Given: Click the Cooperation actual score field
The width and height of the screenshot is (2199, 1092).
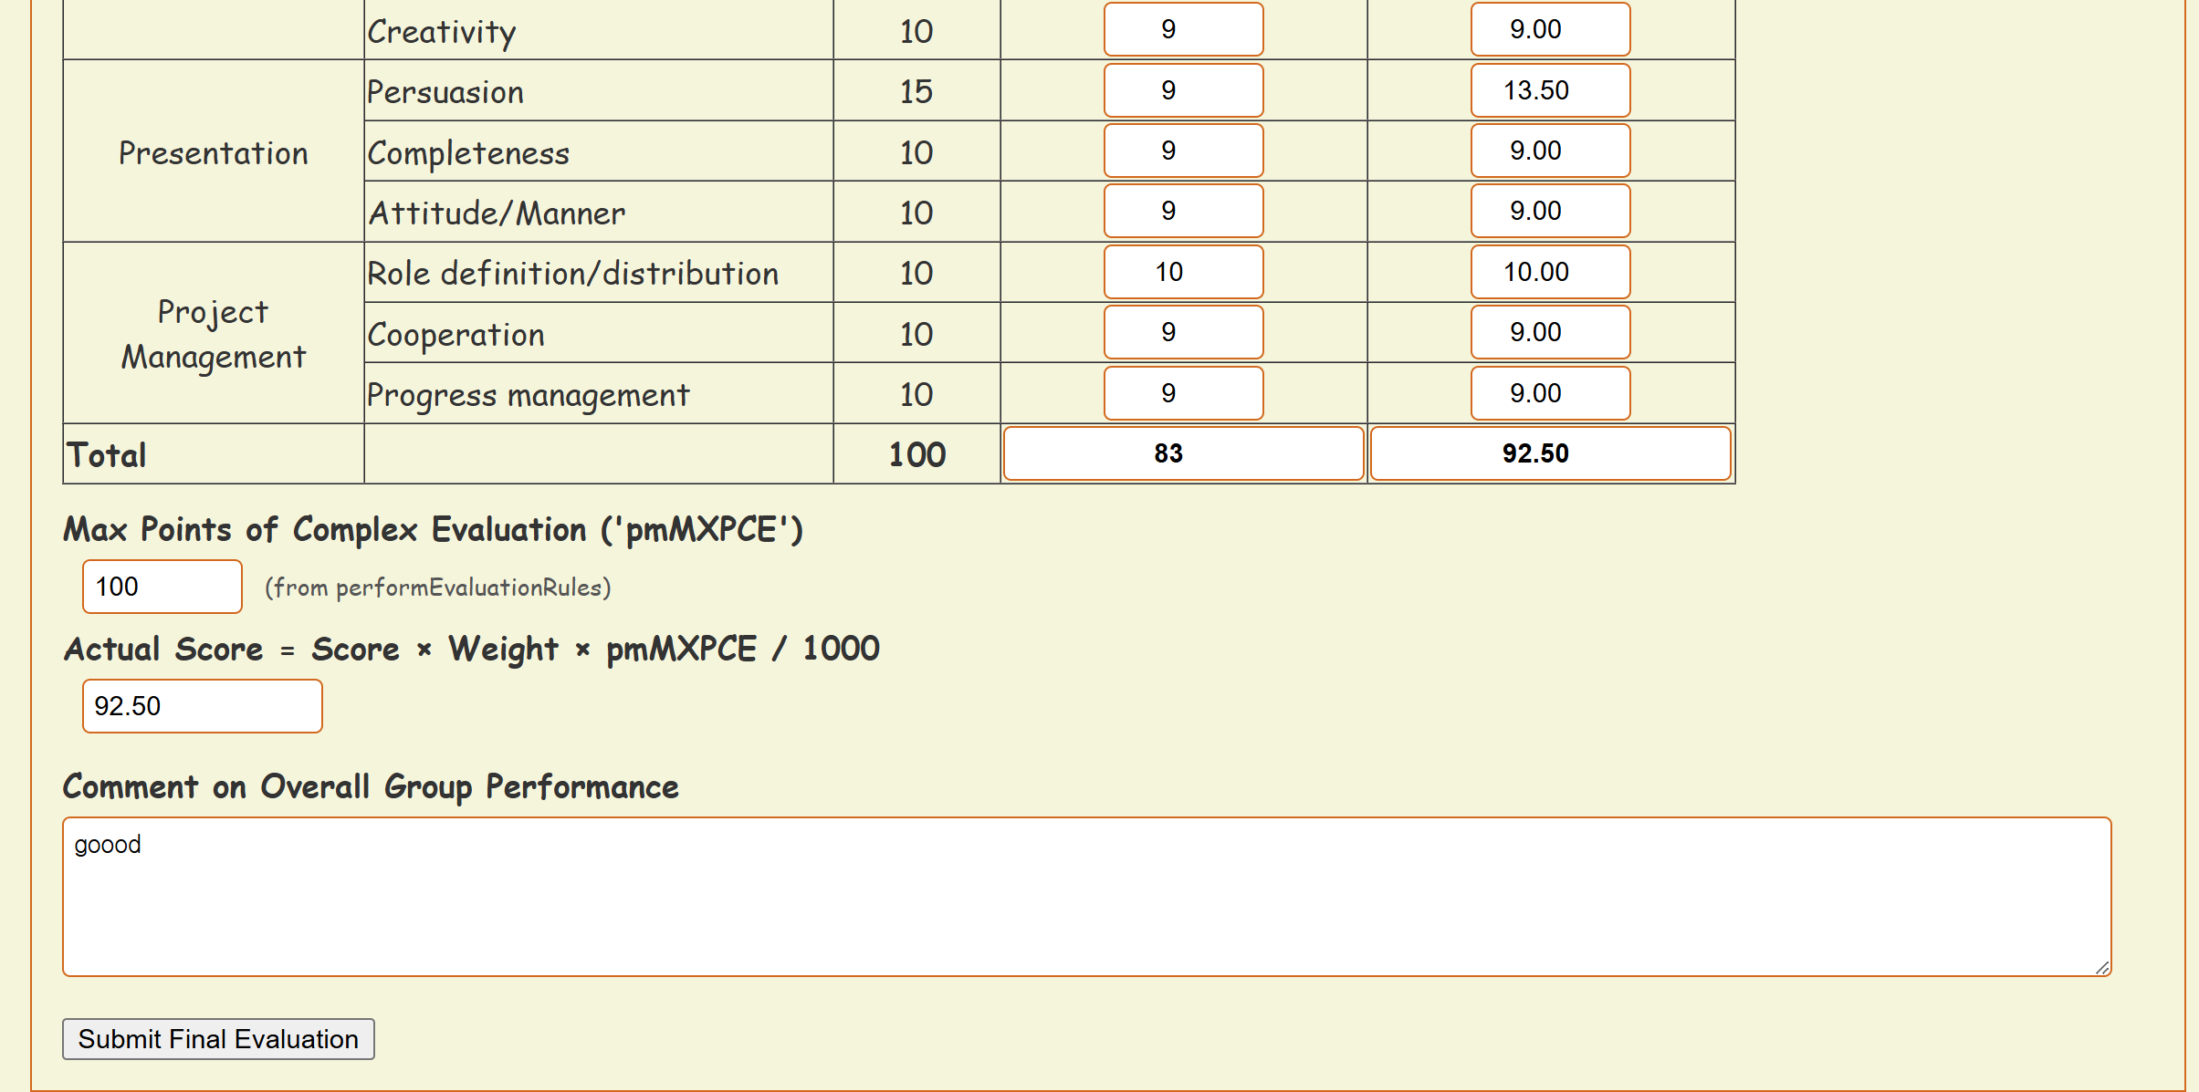Looking at the screenshot, I should (x=1549, y=332).
